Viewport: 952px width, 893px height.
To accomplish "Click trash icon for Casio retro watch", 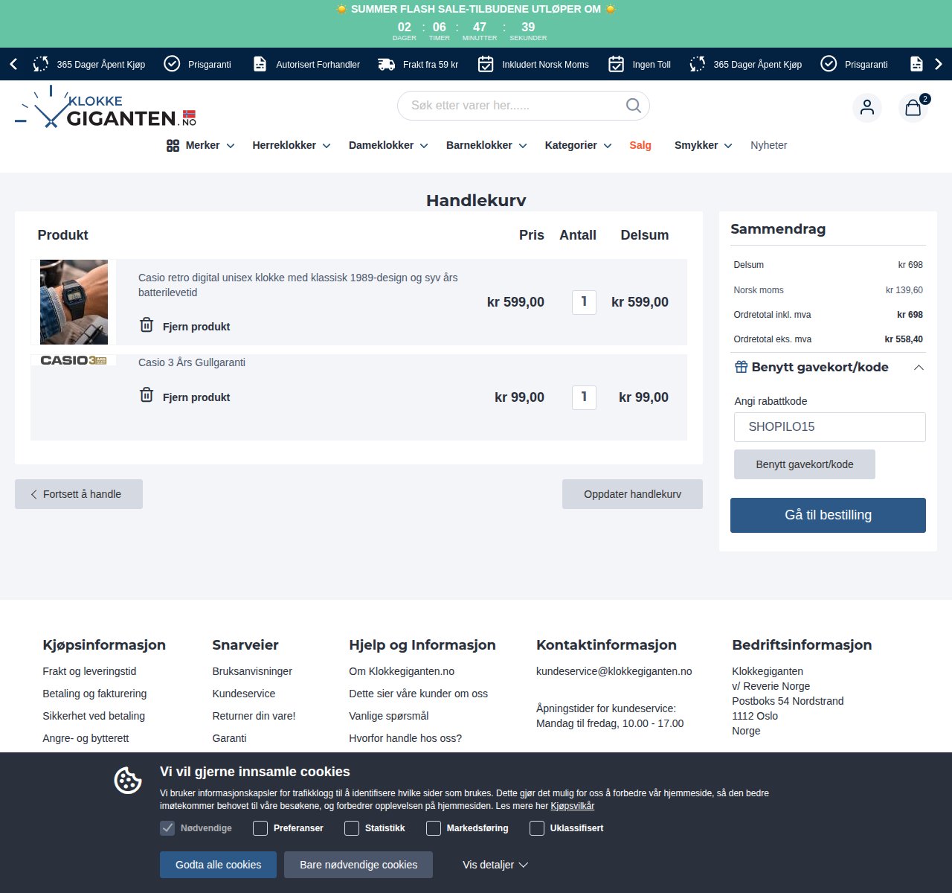I will point(147,325).
